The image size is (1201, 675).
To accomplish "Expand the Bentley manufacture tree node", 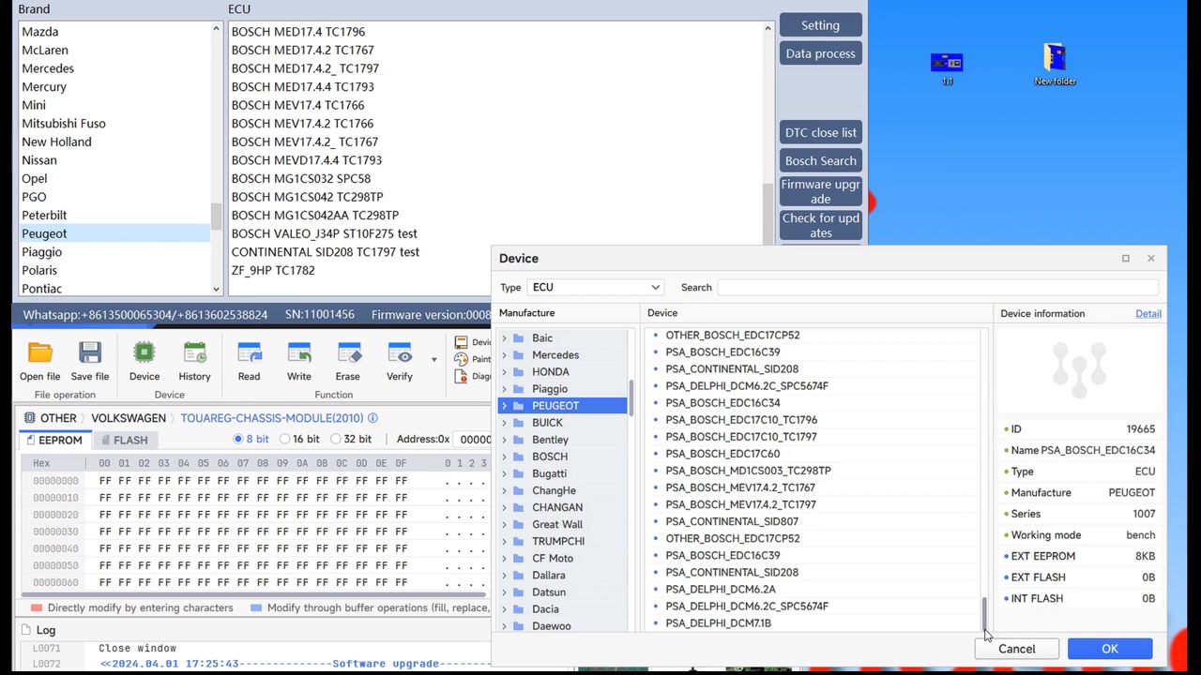I will point(505,440).
